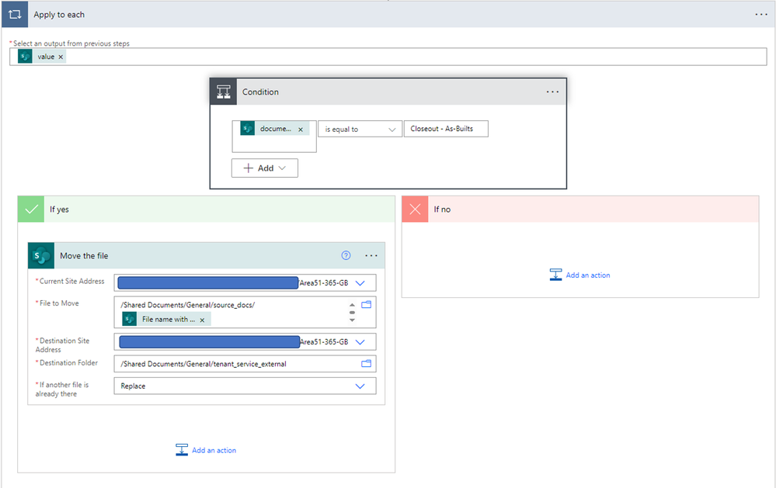Image resolution: width=776 pixels, height=488 pixels.
Task: Click the 'File name with ...' token
Action: click(167, 320)
